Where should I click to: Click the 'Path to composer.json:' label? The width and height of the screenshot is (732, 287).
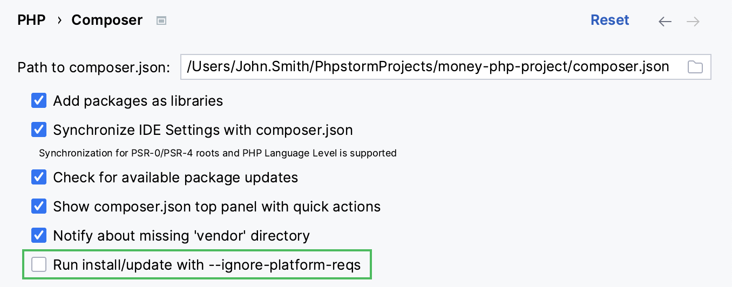(x=94, y=67)
